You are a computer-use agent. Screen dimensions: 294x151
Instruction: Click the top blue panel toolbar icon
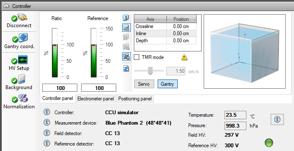point(126,18)
